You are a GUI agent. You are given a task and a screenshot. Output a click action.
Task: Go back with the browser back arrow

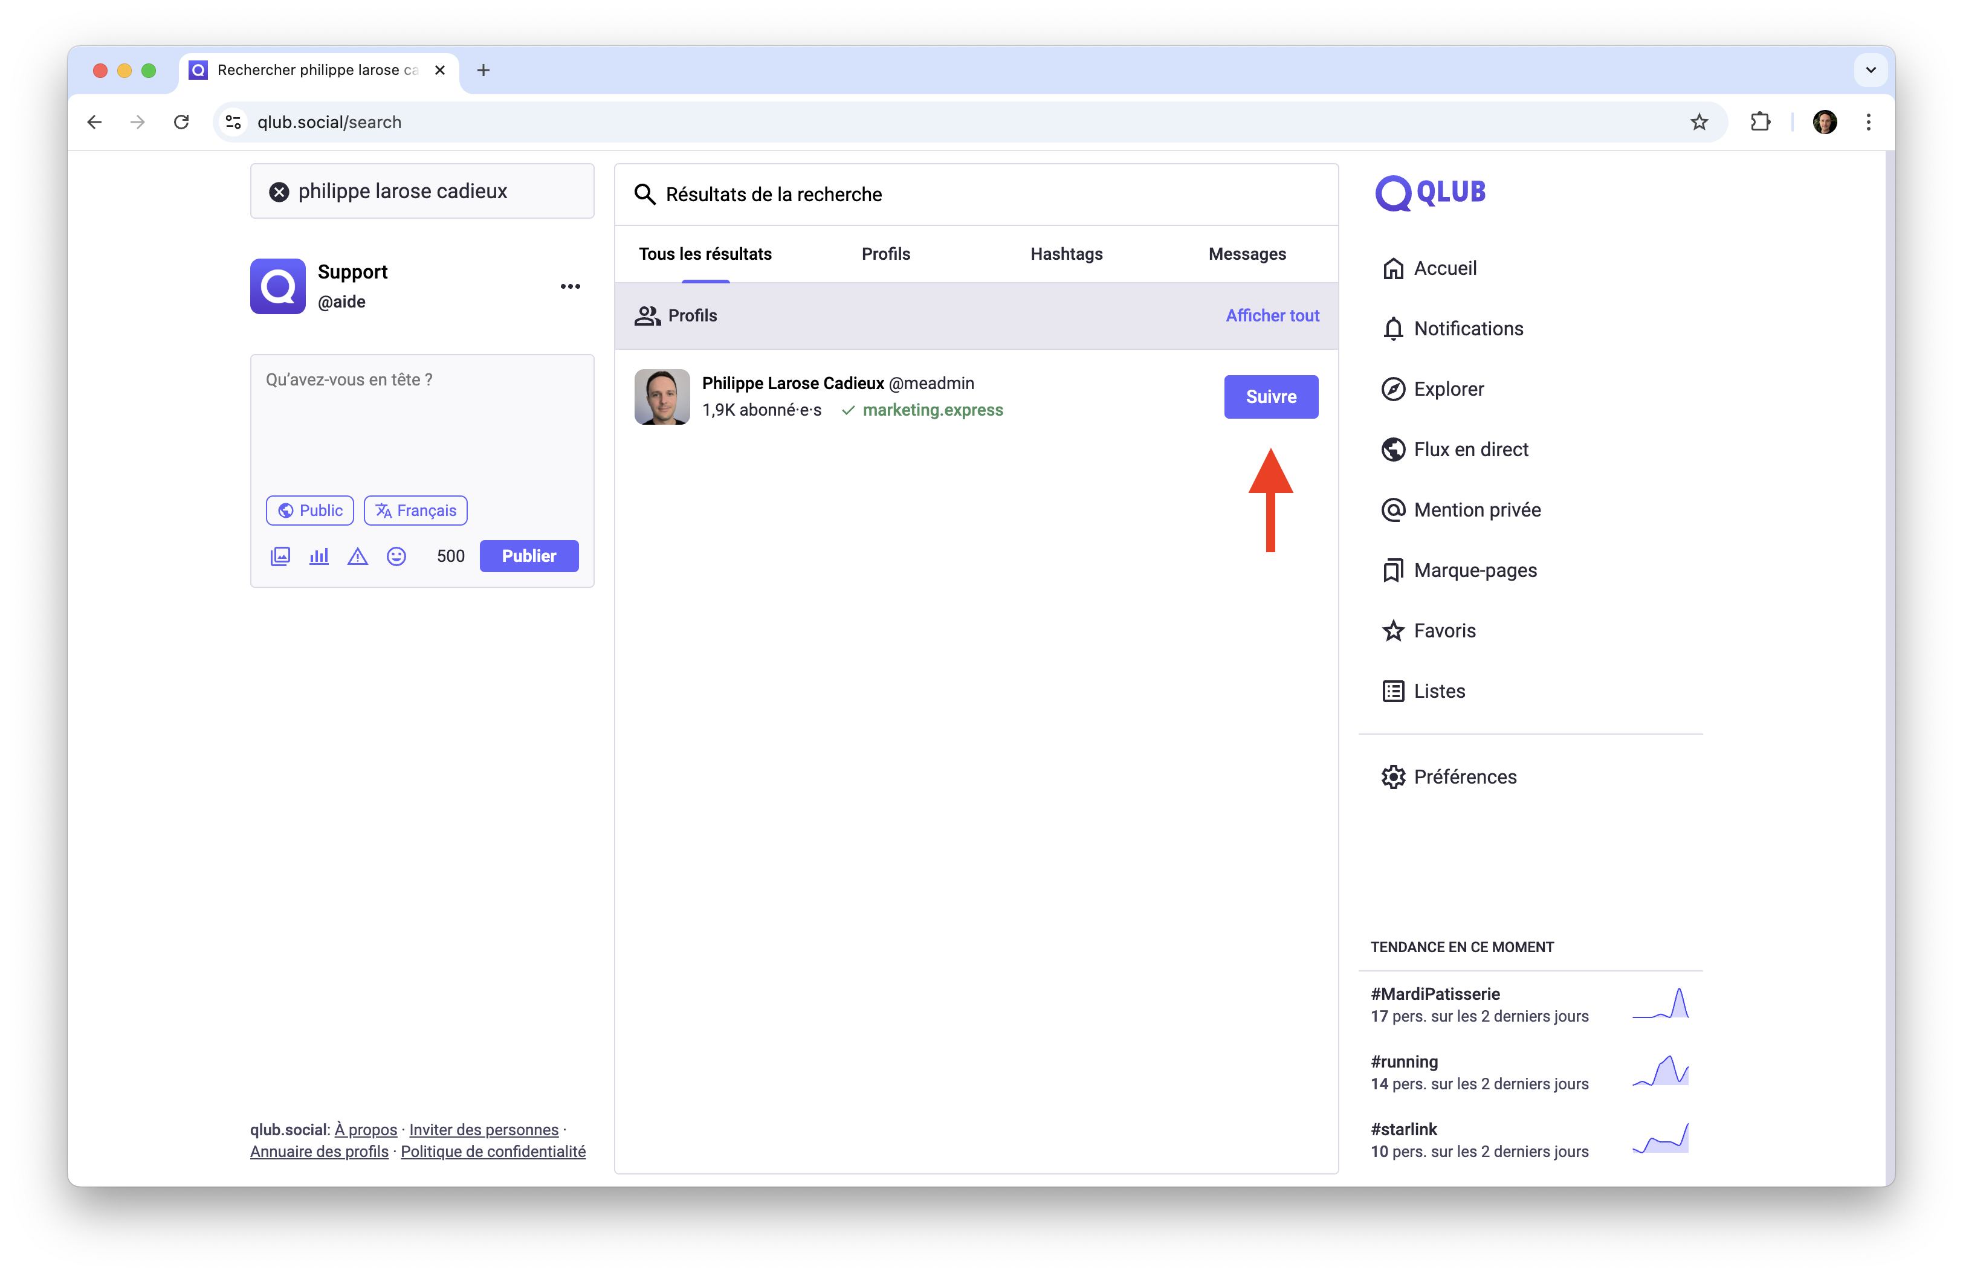(x=95, y=123)
